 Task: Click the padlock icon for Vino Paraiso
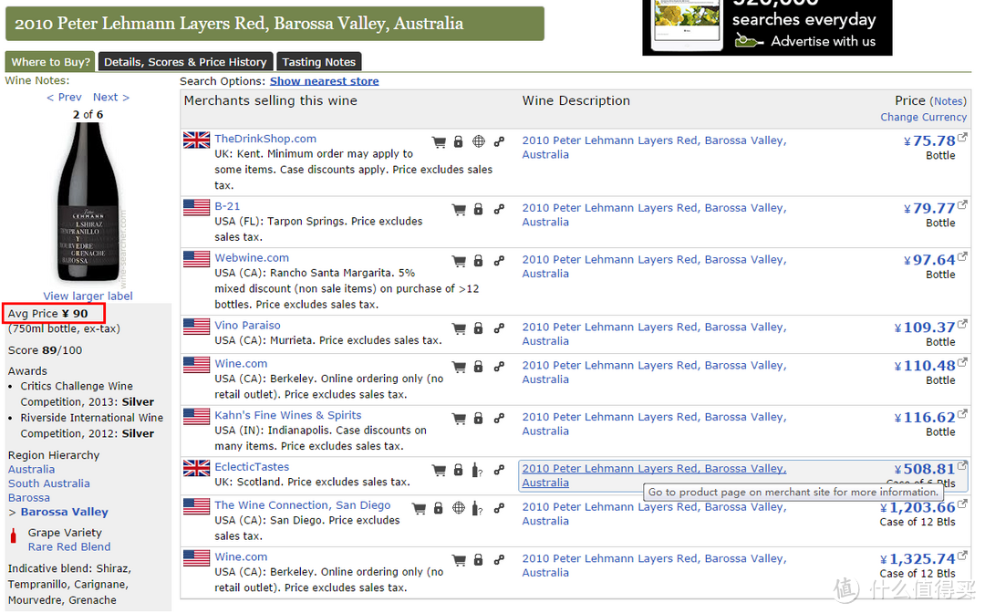coord(479,327)
